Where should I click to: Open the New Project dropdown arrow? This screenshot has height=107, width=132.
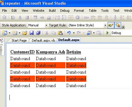coord(9,33)
